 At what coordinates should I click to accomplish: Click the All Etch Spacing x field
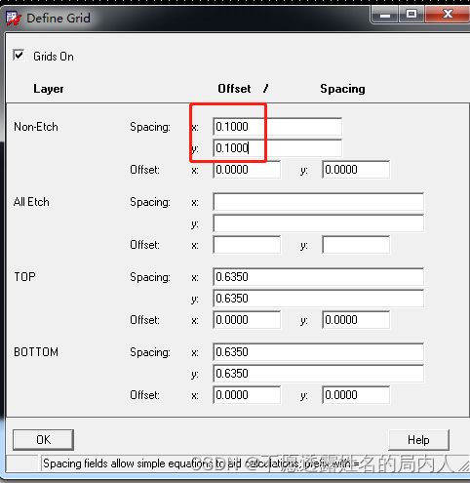[x=319, y=202]
